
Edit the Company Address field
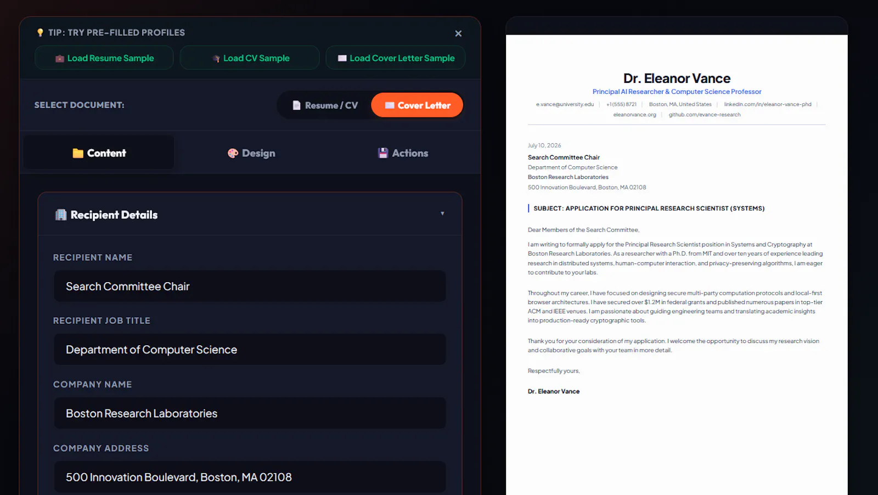(x=250, y=477)
